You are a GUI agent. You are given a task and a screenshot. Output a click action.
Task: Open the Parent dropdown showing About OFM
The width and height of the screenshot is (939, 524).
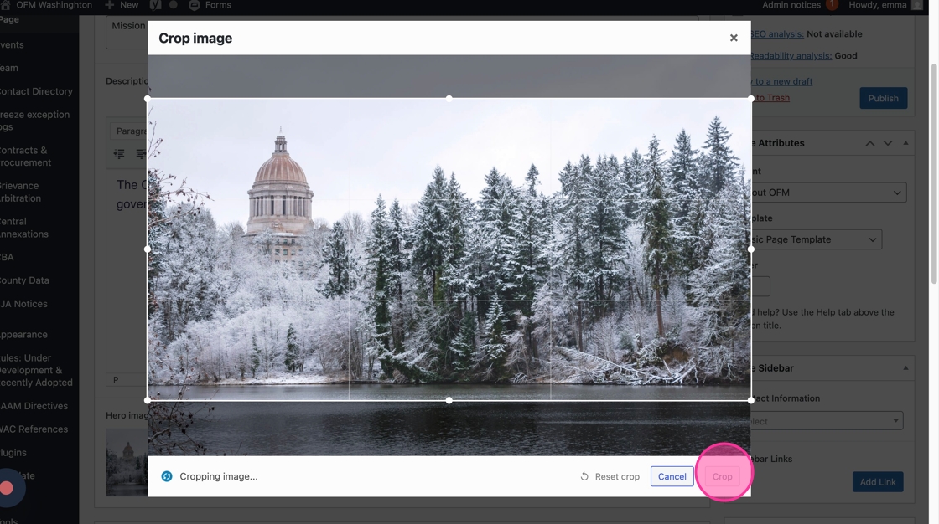coord(828,193)
